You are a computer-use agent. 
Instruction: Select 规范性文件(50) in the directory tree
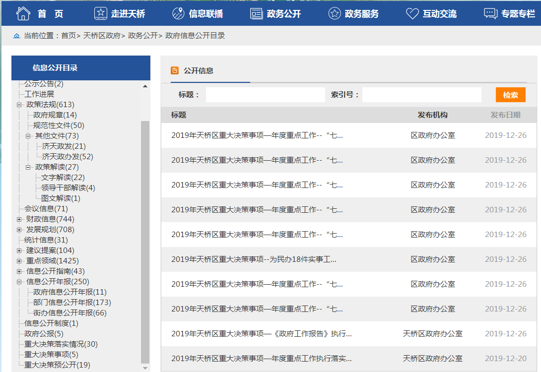(59, 125)
